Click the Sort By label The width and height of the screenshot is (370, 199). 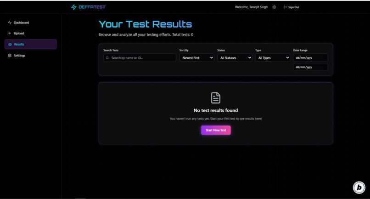[x=184, y=51]
